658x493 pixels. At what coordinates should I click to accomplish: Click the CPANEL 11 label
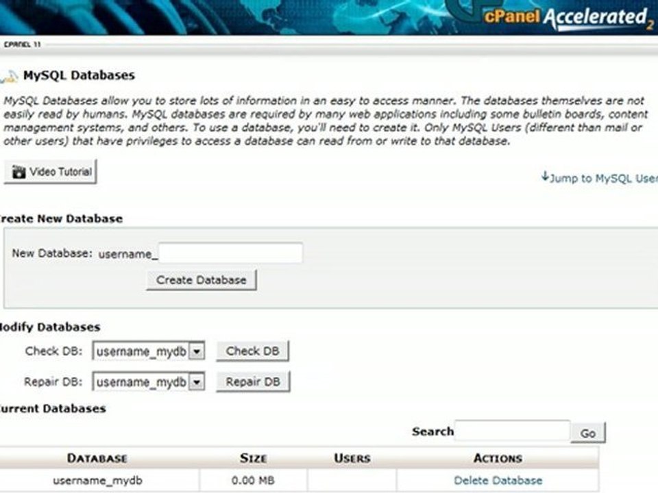pos(22,45)
